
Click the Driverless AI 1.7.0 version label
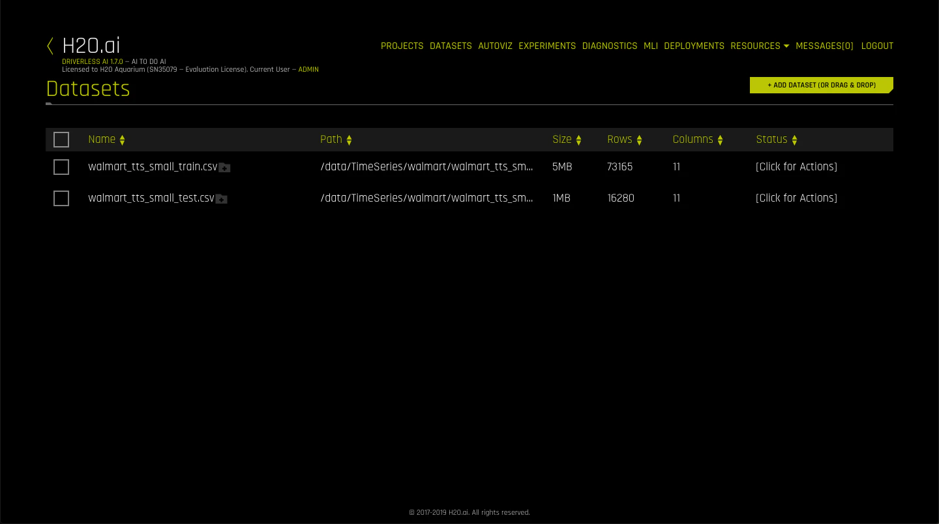[92, 62]
